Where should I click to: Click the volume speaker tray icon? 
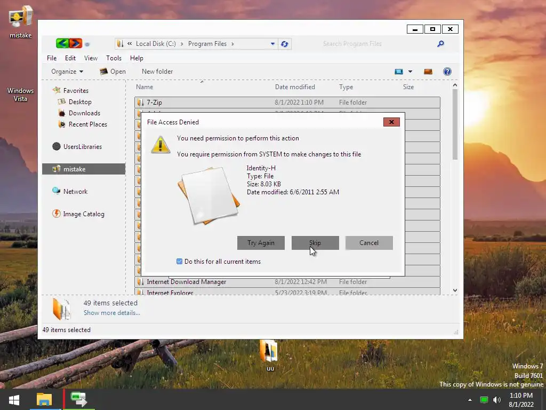497,400
